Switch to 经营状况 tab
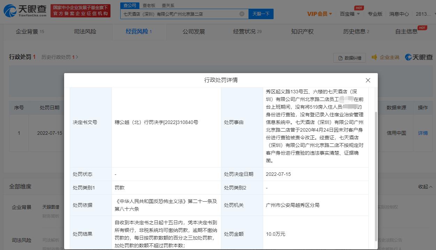The height and width of the screenshot is (250, 436). click(247, 31)
